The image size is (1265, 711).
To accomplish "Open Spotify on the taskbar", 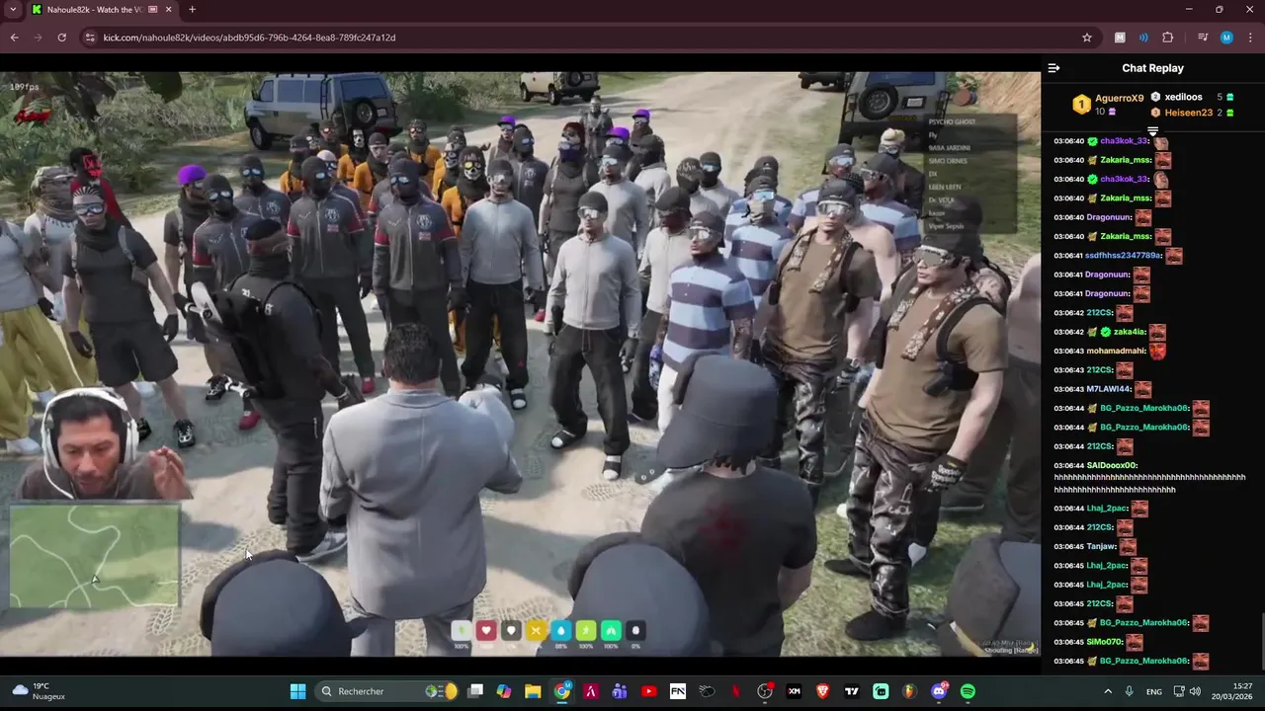I will (x=968, y=691).
